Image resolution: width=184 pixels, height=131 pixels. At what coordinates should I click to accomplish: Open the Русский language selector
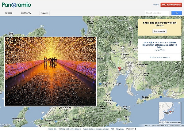pos(131,129)
